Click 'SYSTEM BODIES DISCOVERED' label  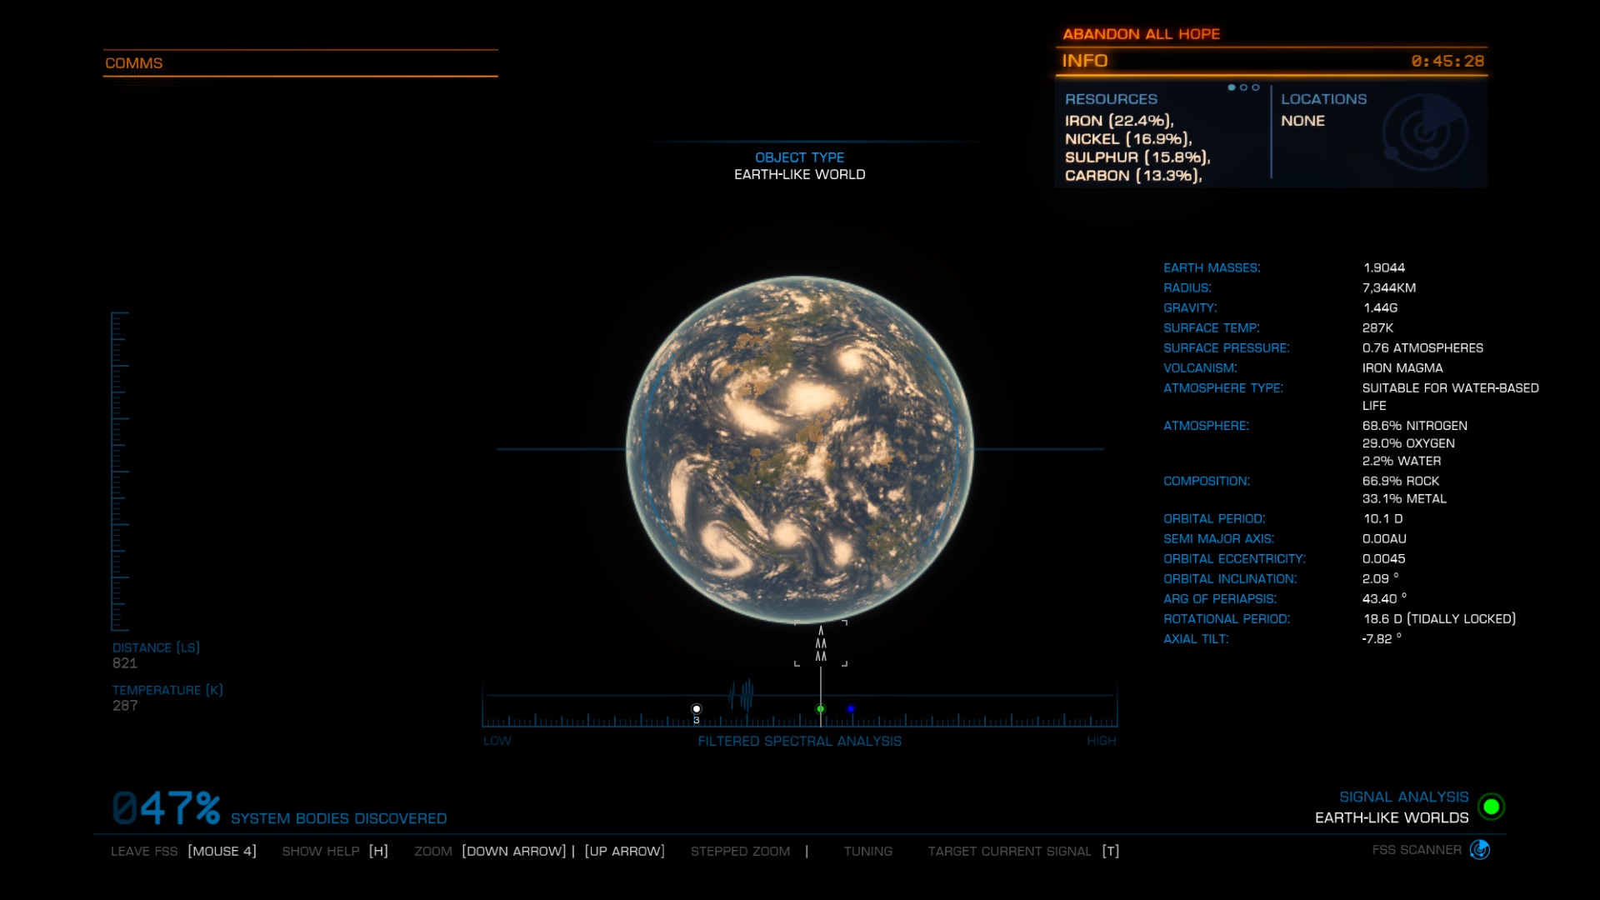pos(338,818)
